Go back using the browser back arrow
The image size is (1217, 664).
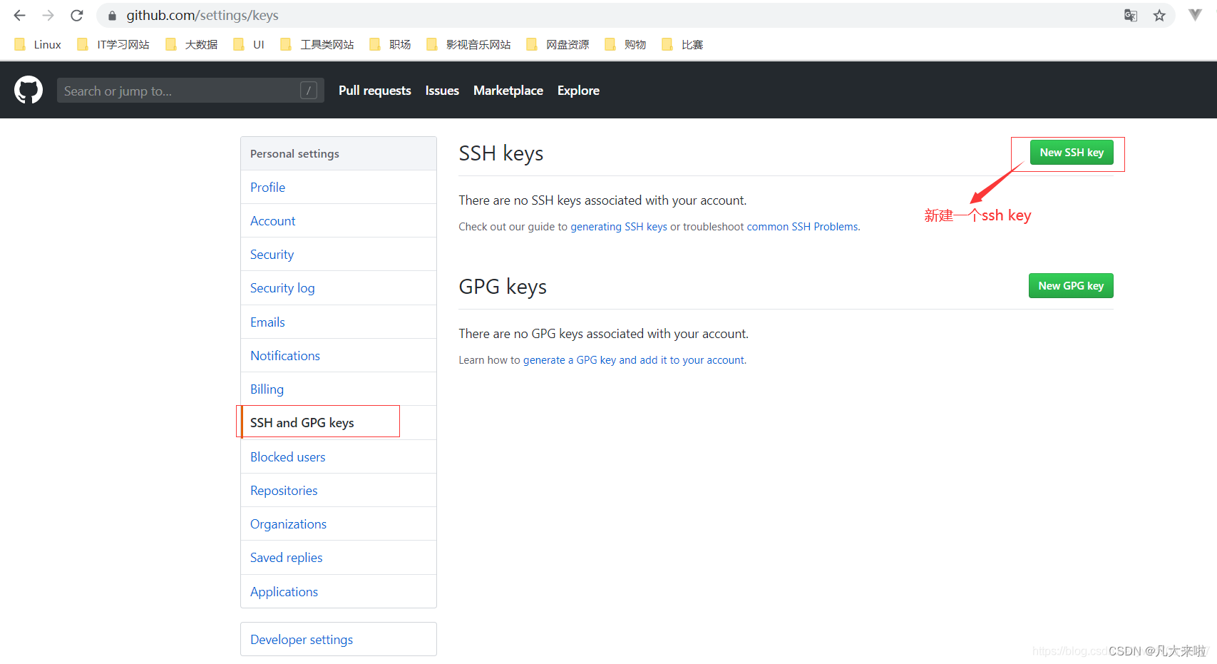click(x=19, y=15)
